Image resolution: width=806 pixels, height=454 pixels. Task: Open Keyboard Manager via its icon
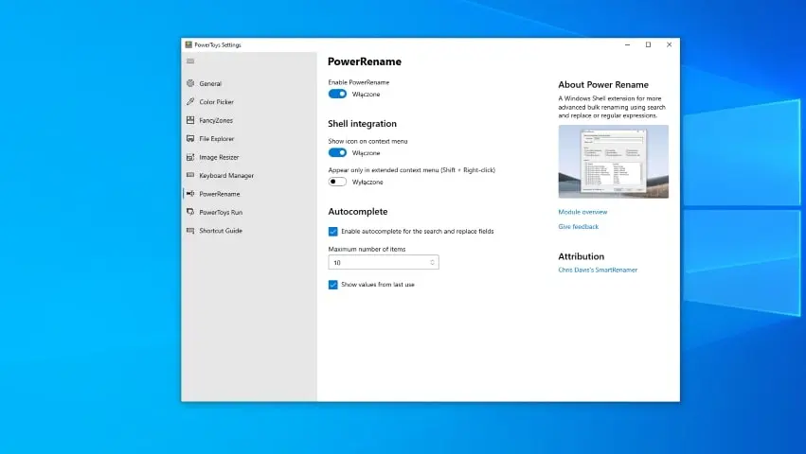190,176
